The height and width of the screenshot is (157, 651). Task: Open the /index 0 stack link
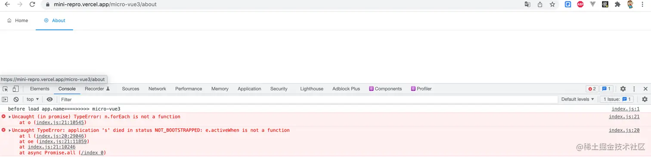click(92, 153)
